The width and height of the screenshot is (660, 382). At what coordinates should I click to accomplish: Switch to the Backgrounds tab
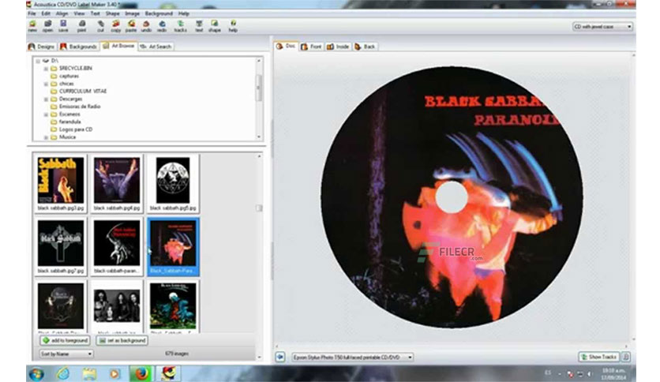(x=78, y=47)
